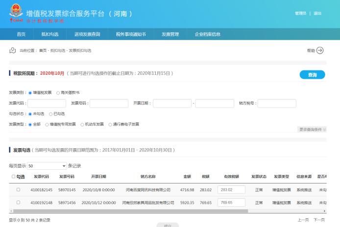Click the date 2020/10/12 0:00:00 cell
The image size is (340, 227).
click(98, 203)
